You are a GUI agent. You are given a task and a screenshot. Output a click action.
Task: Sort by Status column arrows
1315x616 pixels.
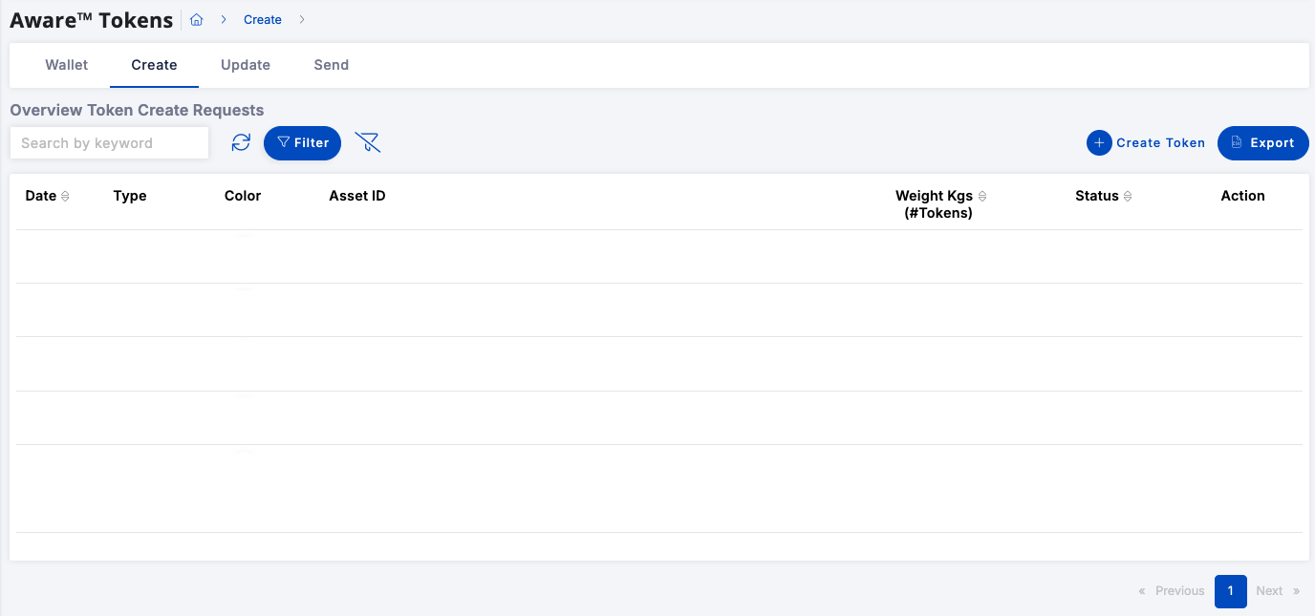click(x=1128, y=196)
